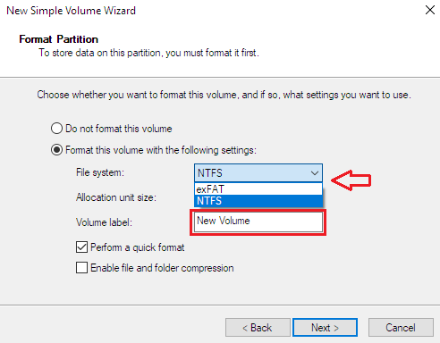Click the "Choose whether you want to format" instruction text

tap(224, 95)
